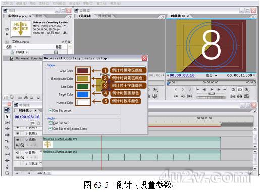Image resolution: width=260 pixels, height=192 pixels.
Task: Collapse the 音频1 track
Action: pos(26,152)
